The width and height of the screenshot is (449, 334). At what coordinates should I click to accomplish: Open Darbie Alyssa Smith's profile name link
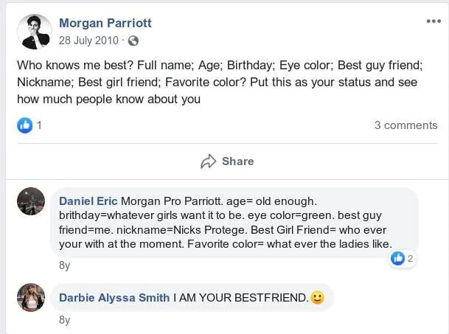(x=114, y=298)
